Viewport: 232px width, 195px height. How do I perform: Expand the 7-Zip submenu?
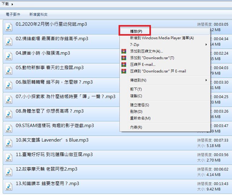click(206, 45)
